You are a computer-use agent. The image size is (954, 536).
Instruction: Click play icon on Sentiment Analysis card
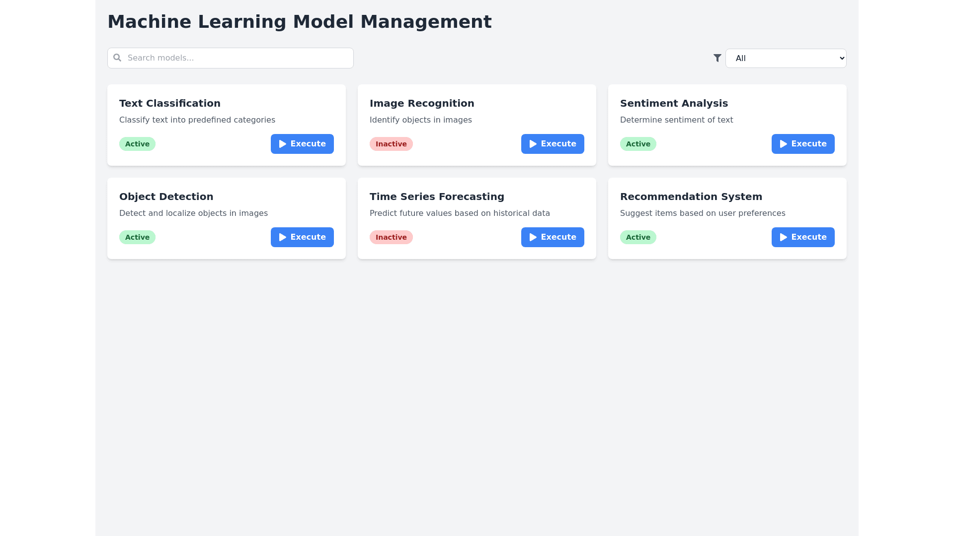(784, 144)
